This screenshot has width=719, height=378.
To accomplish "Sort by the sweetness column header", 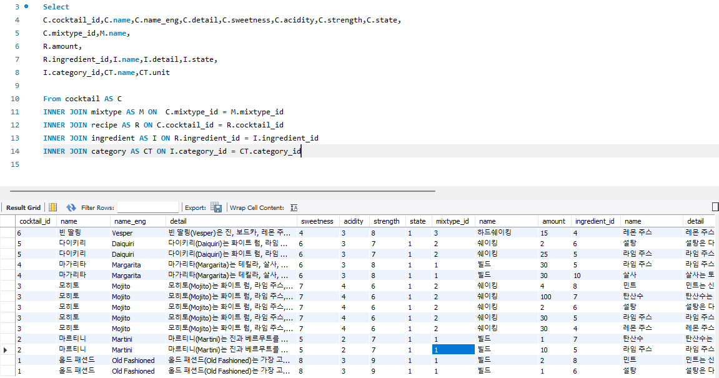I will click(317, 221).
